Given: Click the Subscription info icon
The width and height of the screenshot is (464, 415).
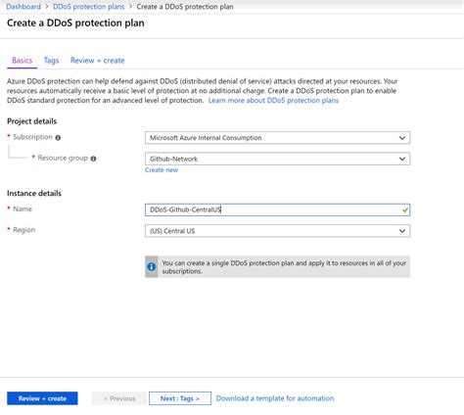Looking at the screenshot, I should tap(58, 138).
